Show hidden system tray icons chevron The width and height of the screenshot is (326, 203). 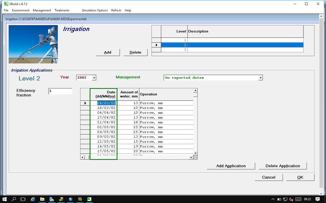273,199
